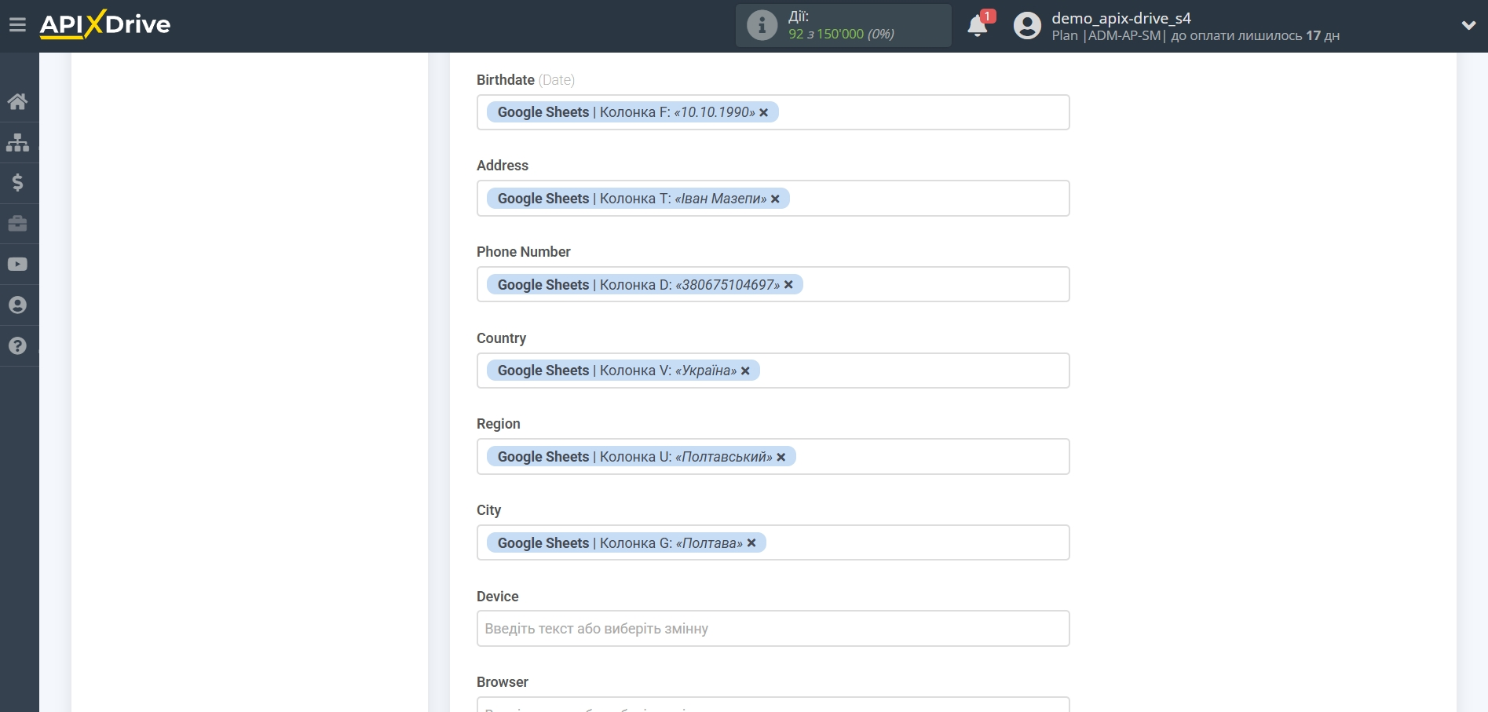Open the profile sidebar icon
This screenshot has width=1488, height=712.
pyautogui.click(x=17, y=305)
